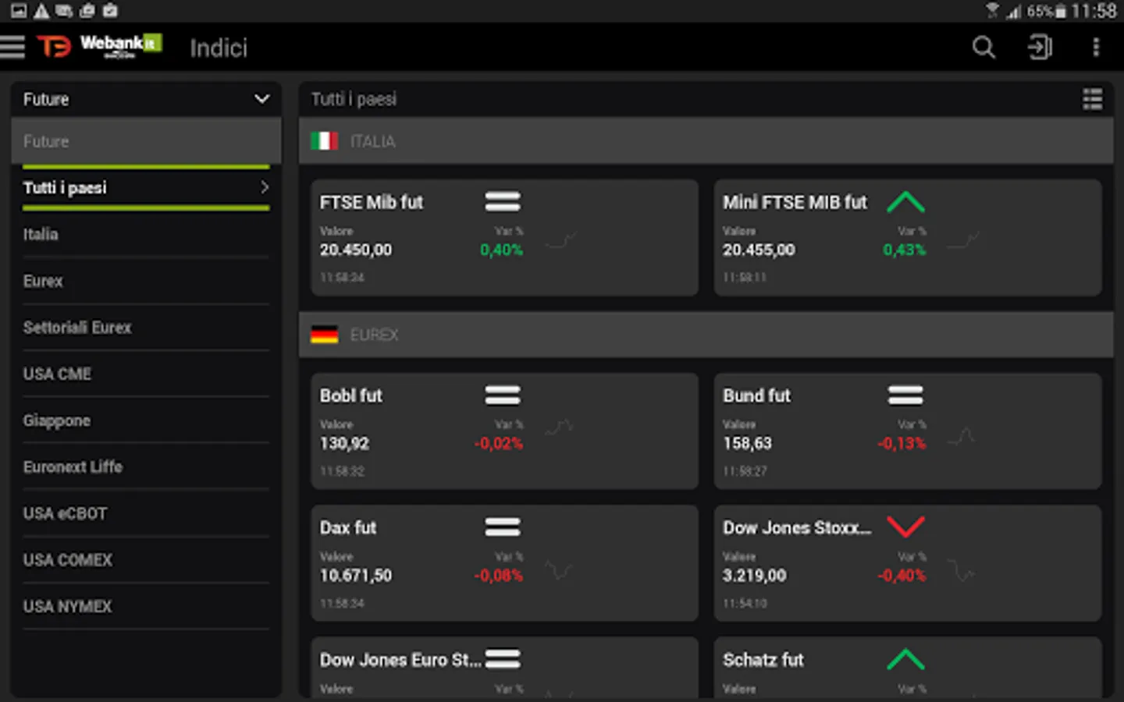The image size is (1124, 702).
Task: Open the Bobl fut card title
Action: coord(351,395)
